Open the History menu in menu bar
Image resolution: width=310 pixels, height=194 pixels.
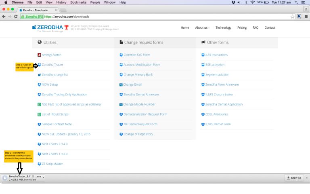point(60,3)
